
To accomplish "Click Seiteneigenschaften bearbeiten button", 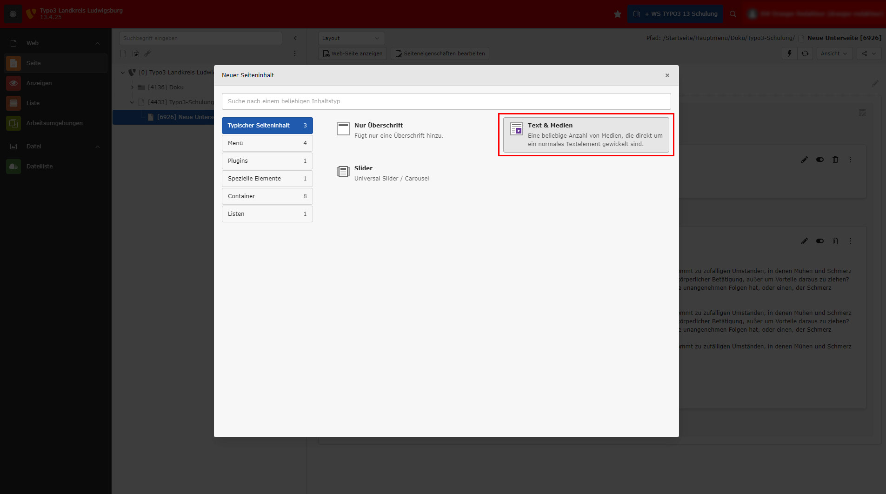I will (440, 53).
